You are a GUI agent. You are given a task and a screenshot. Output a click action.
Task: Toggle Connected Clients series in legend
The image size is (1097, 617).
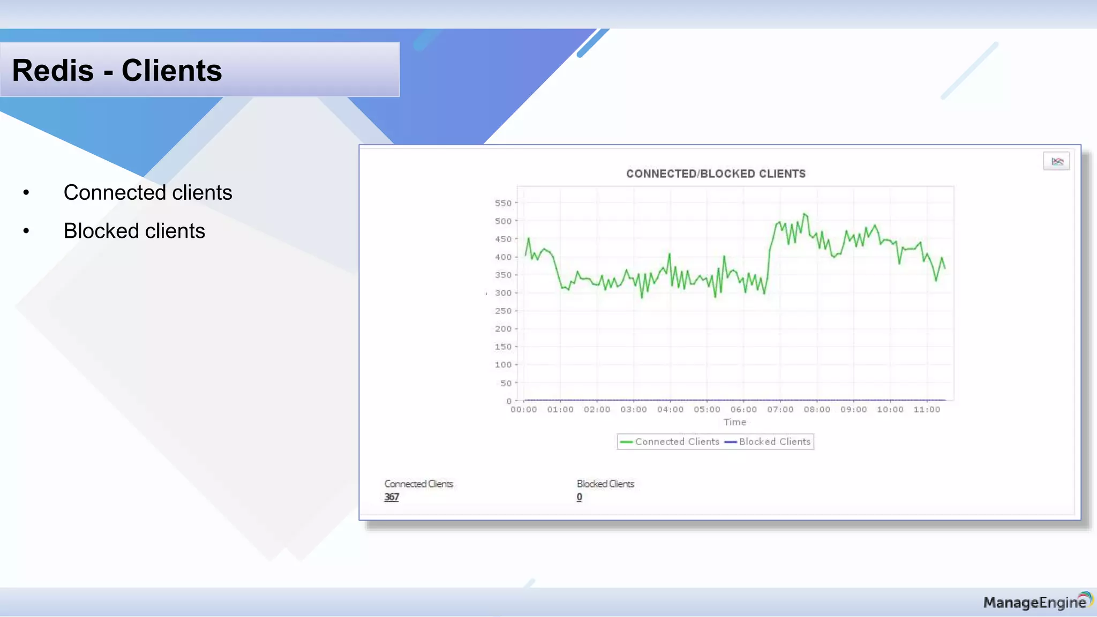click(x=677, y=442)
